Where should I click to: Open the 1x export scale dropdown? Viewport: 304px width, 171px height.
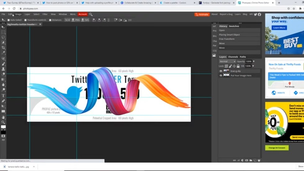click(x=67, y=20)
